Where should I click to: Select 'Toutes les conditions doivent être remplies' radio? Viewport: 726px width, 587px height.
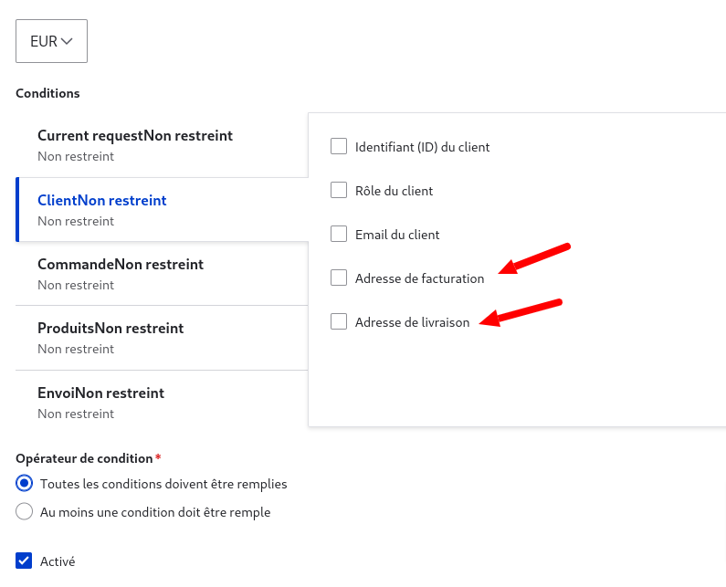click(x=25, y=484)
